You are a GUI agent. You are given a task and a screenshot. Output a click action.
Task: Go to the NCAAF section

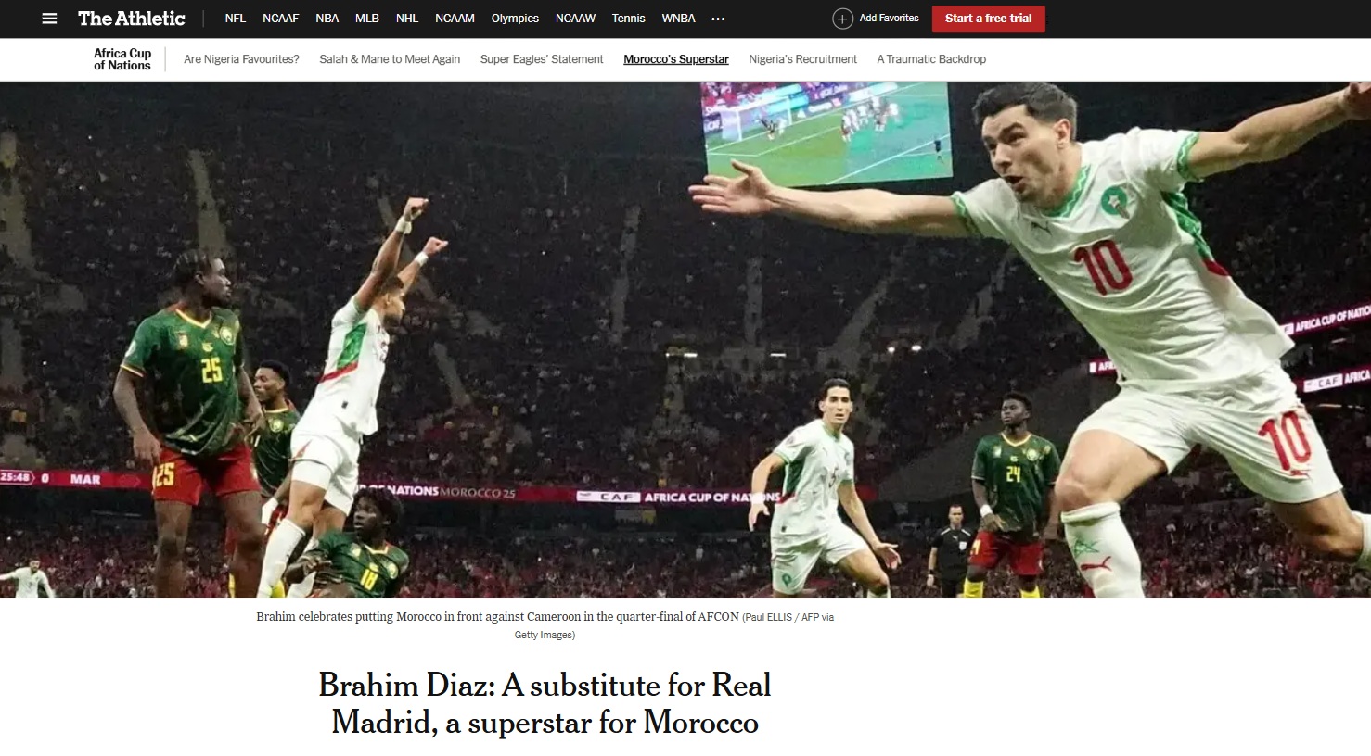coord(280,19)
